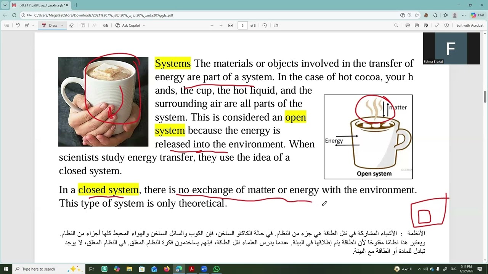Click the address bar URL
This screenshot has width=488, height=274.
[x=104, y=15]
